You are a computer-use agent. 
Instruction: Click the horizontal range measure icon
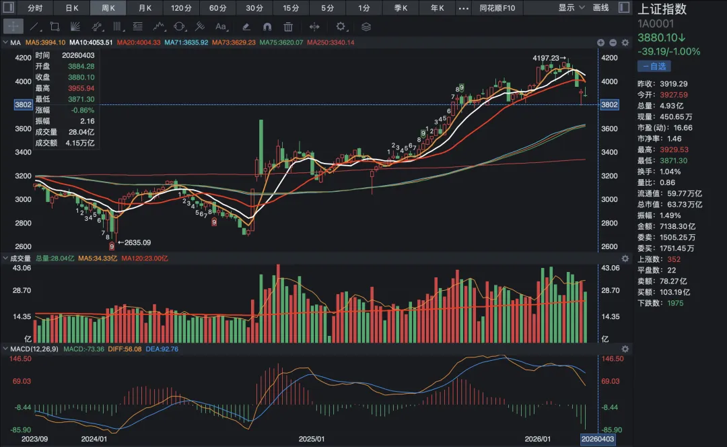(x=314, y=26)
